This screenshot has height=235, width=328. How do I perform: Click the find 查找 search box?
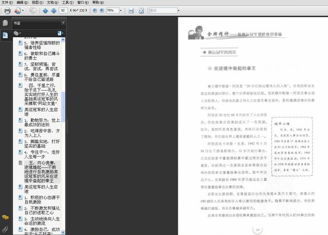click(x=163, y=10)
